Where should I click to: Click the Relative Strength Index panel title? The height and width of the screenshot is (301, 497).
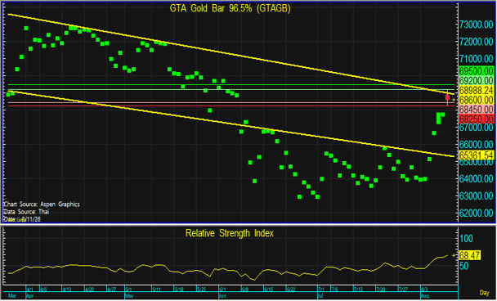[229, 233]
